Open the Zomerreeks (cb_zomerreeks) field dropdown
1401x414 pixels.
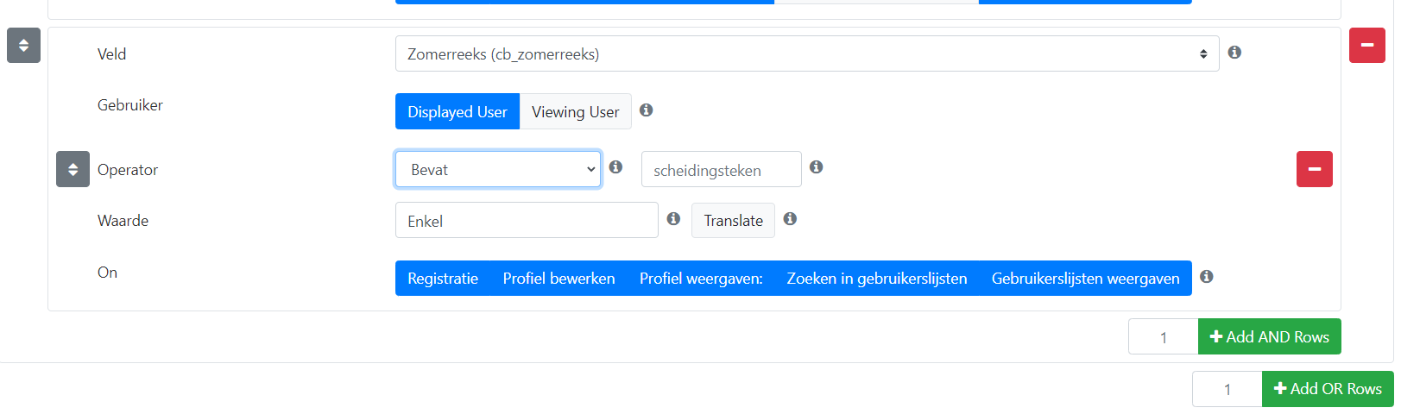coord(807,53)
